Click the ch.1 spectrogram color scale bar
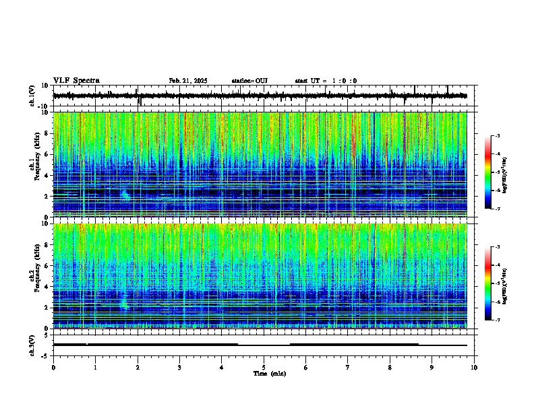The image size is (534, 412). coord(487,172)
